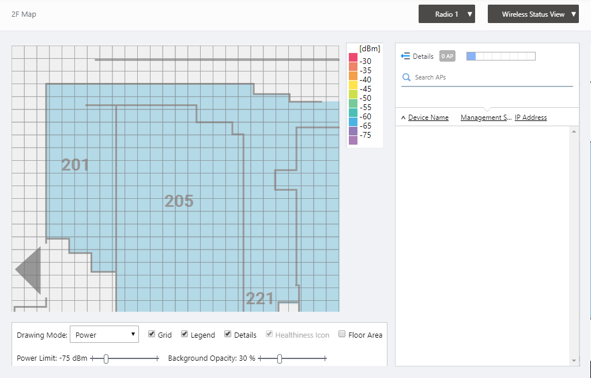Viewport: 591px width, 378px height.
Task: Toggle the Grid checkbox
Action: (x=152, y=334)
